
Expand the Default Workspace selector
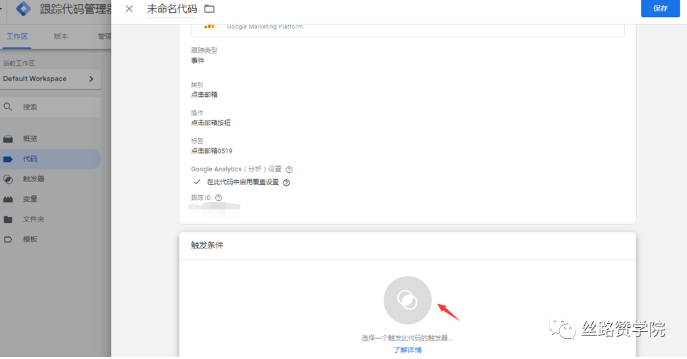point(50,79)
